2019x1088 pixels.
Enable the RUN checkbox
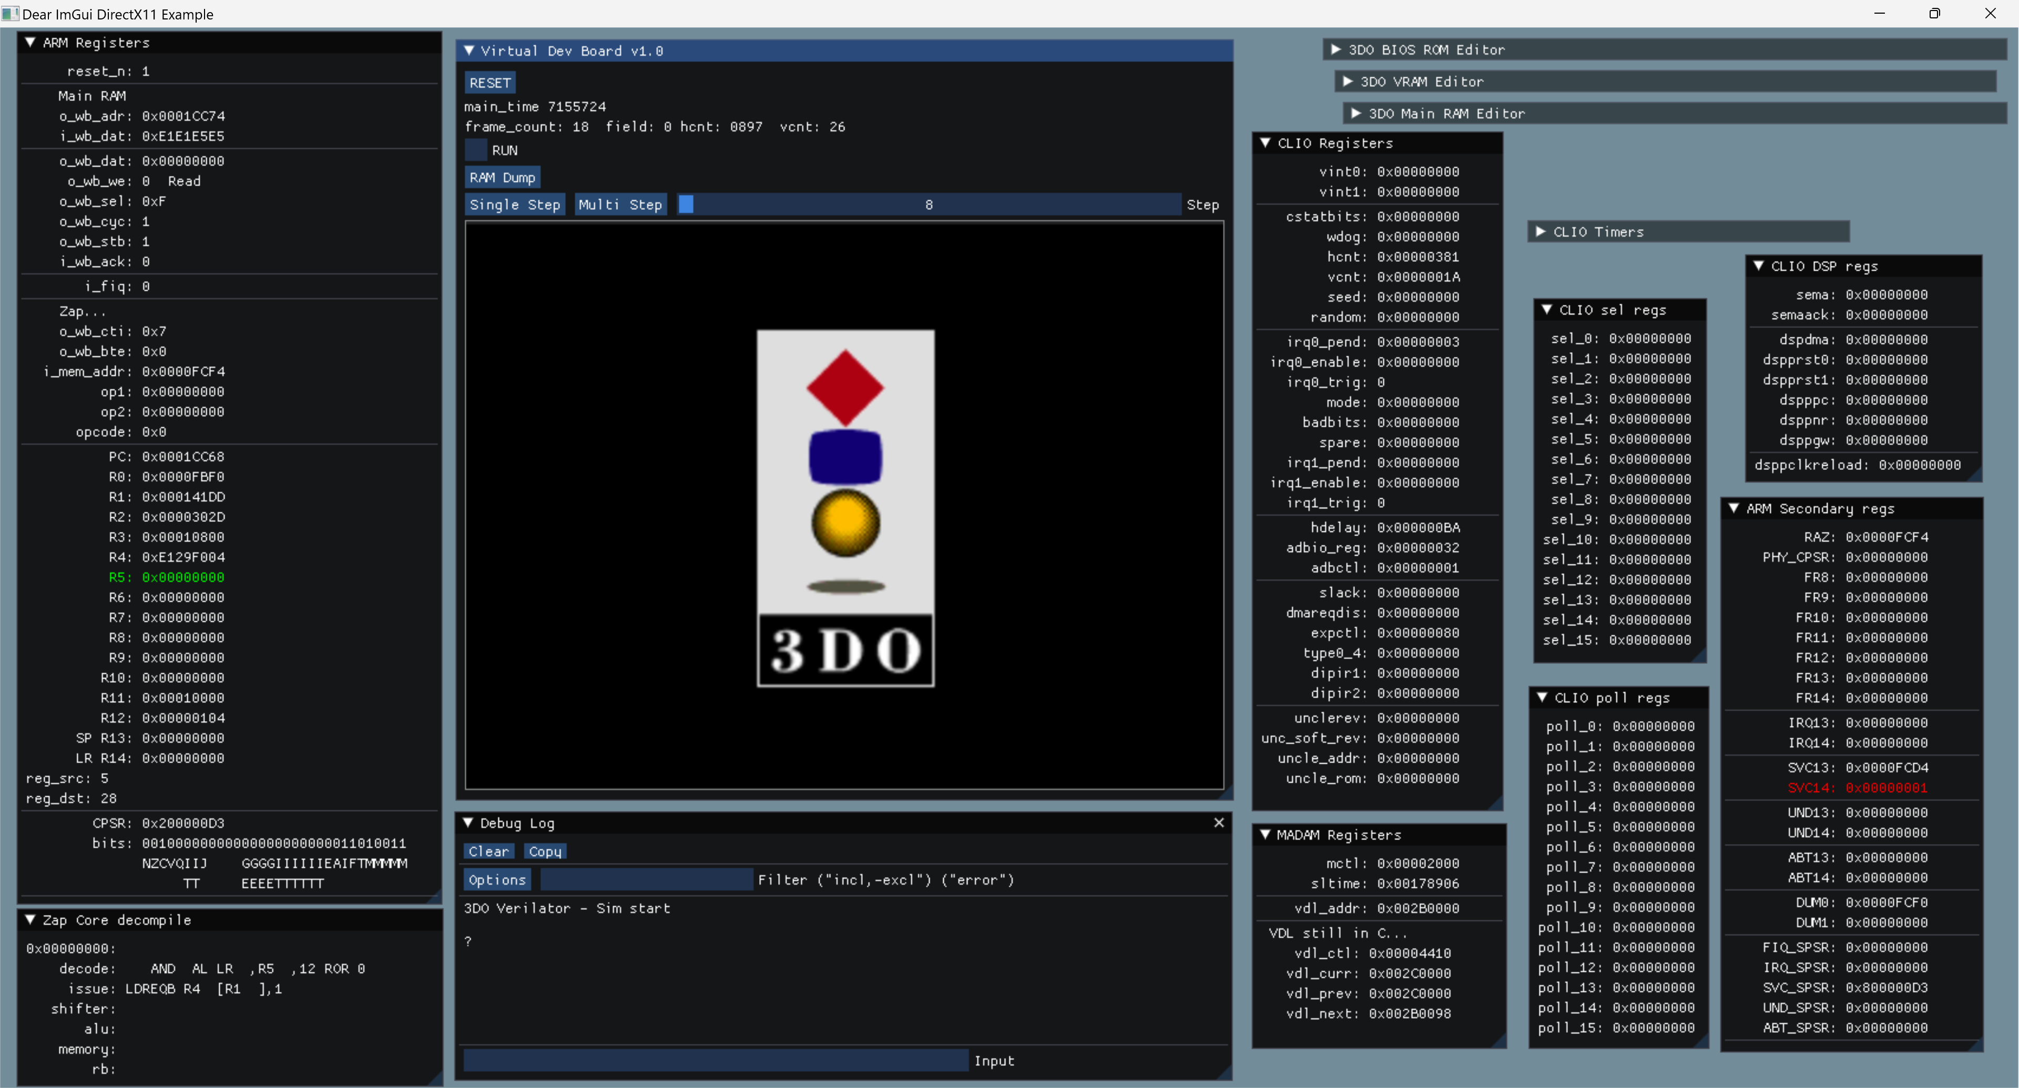click(x=476, y=150)
